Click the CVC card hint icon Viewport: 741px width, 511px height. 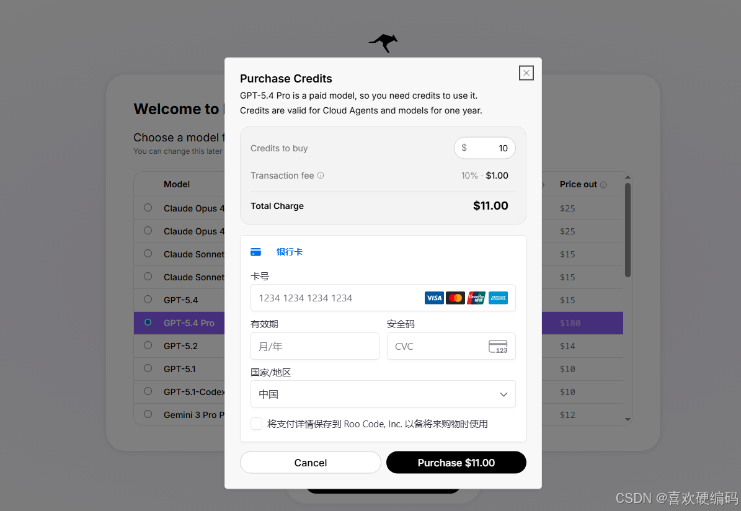(x=498, y=347)
